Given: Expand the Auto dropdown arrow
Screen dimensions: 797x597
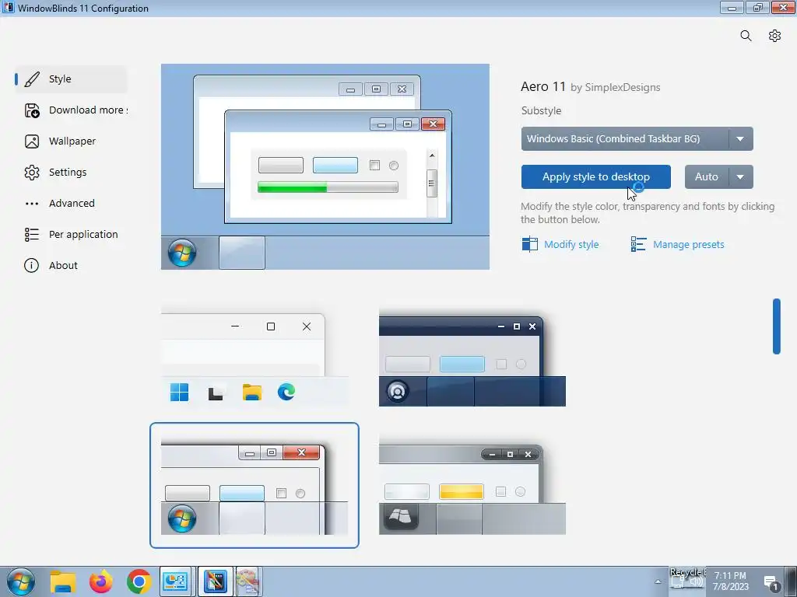Looking at the screenshot, I should coord(741,176).
